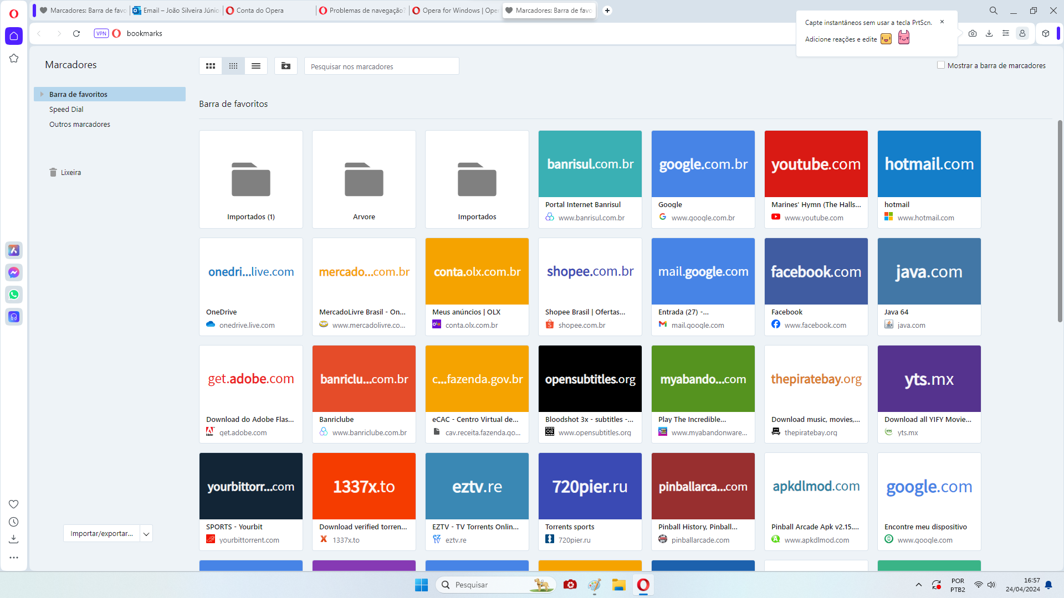Open Downloads icon in the sidebar
The width and height of the screenshot is (1064, 598).
tap(14, 539)
